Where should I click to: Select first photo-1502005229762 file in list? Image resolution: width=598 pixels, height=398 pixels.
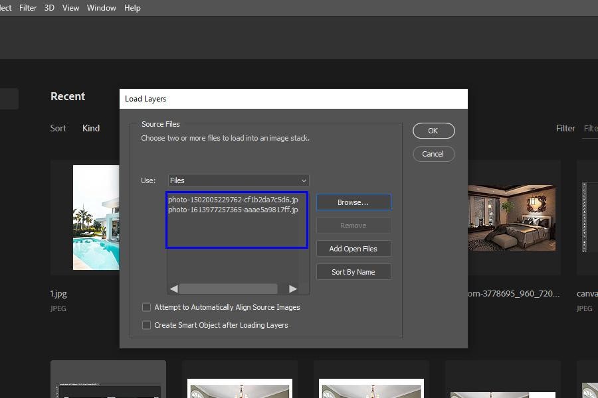[233, 200]
